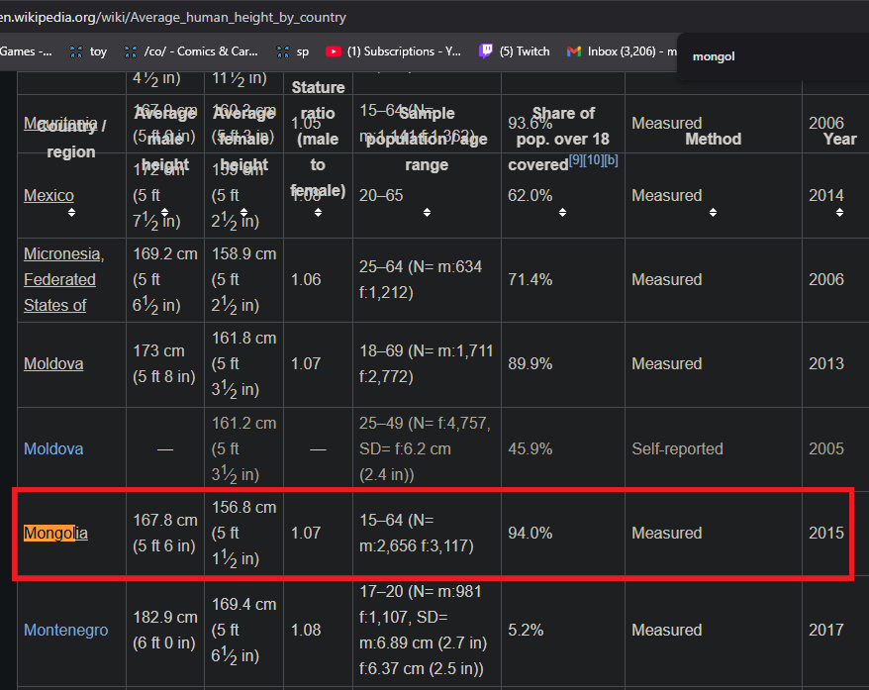Select Moldova 18–69 sample cell
Viewport: 869px width, 690px height.
coord(427,364)
